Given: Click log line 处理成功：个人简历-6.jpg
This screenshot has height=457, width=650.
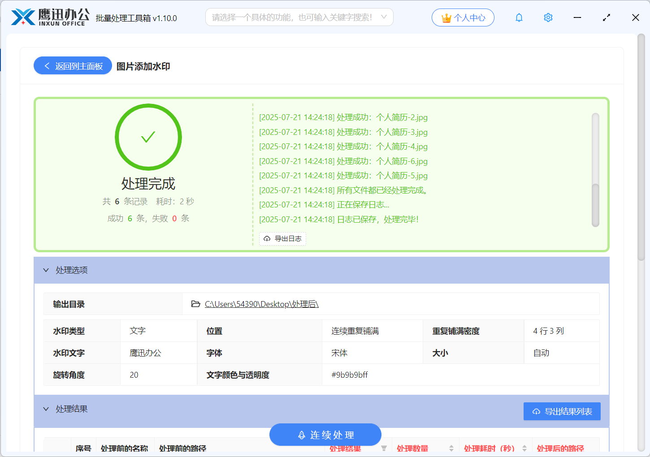Looking at the screenshot, I should 343,161.
